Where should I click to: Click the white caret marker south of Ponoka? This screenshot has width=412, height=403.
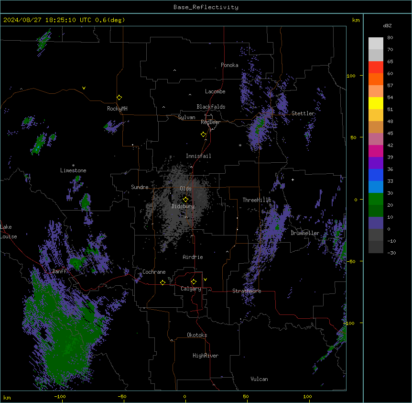[174, 70]
